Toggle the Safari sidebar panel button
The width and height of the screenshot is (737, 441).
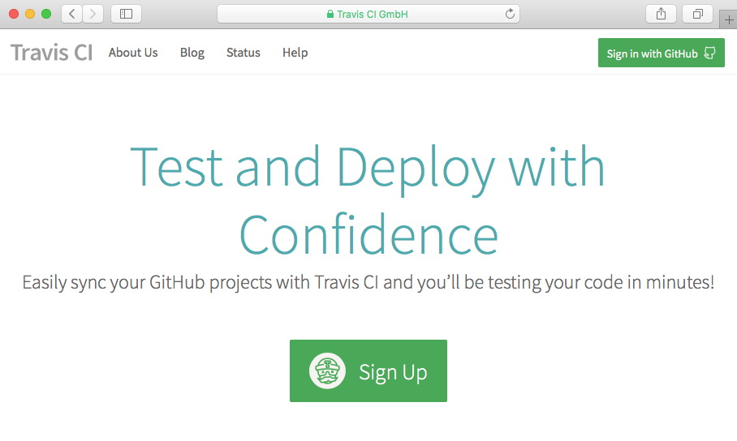pos(126,14)
